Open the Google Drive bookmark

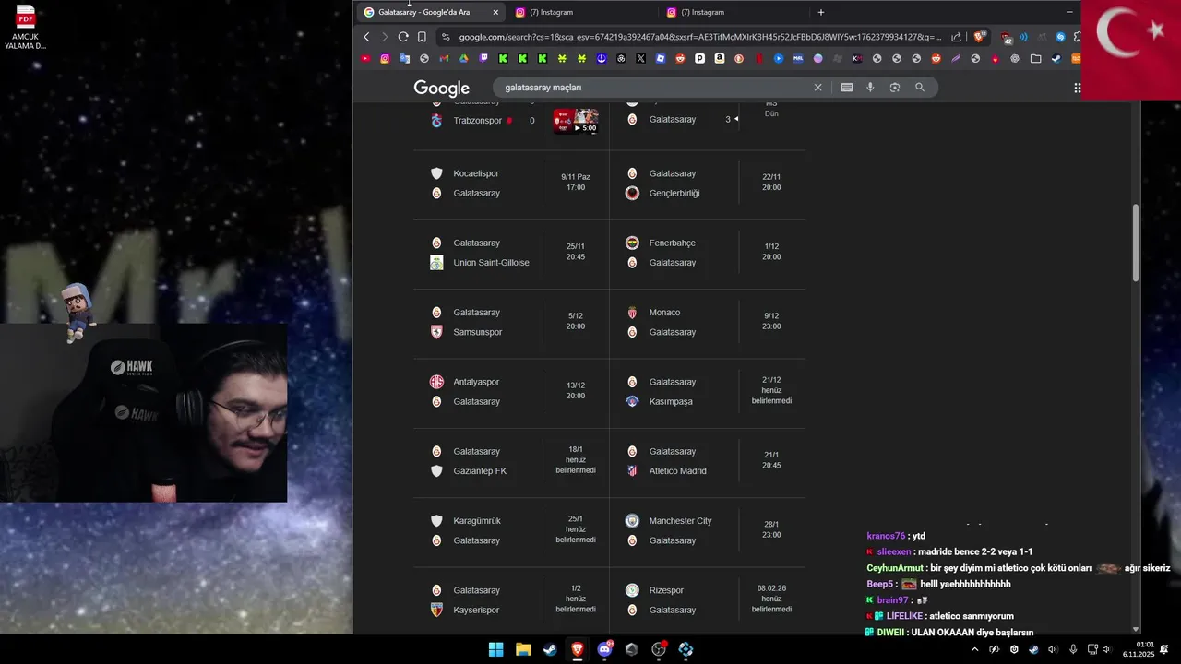464,58
